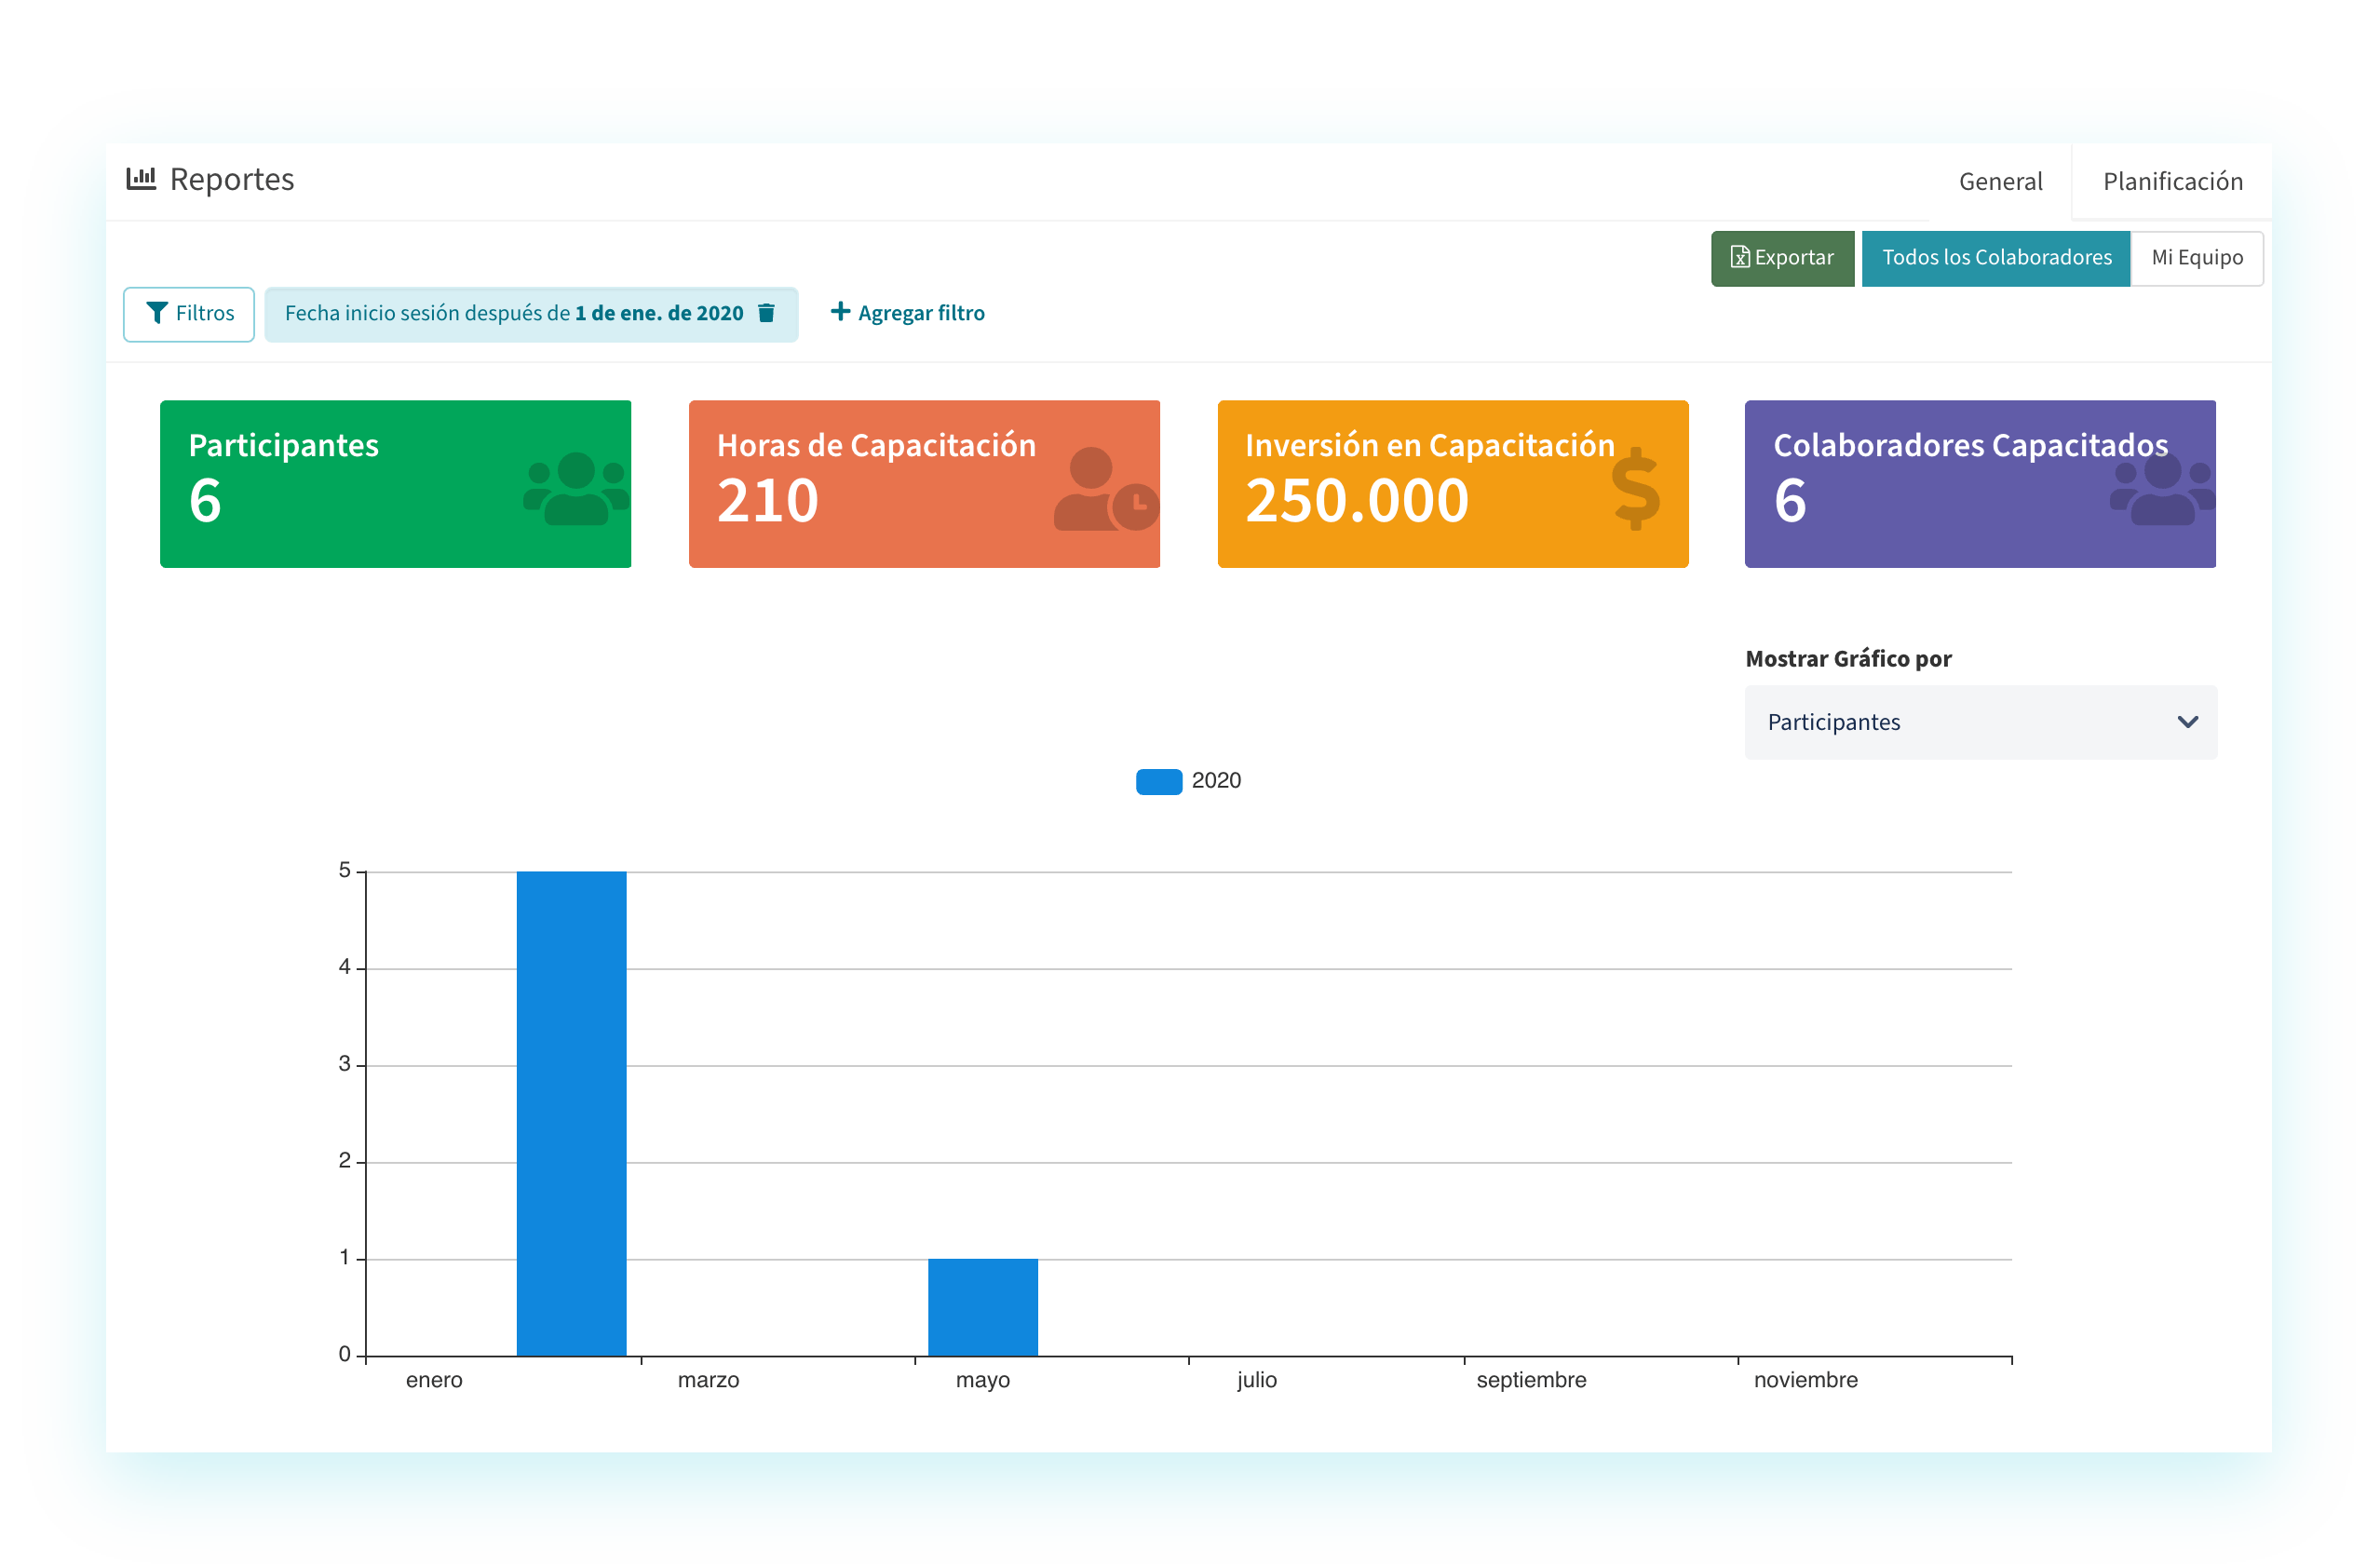Click the trash icon to delete date filter
The height and width of the screenshot is (1566, 2380).
[767, 313]
